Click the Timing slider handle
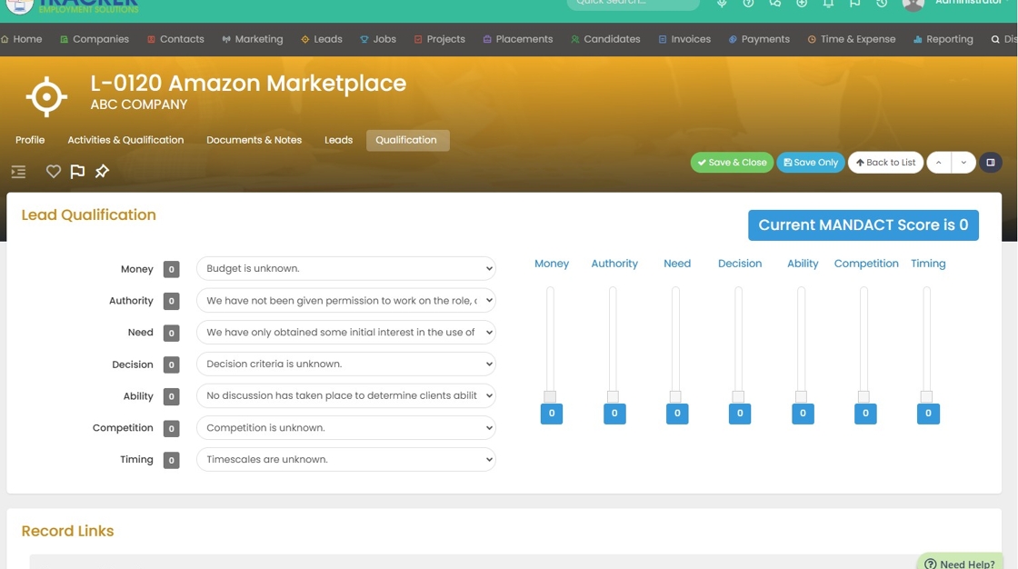The width and height of the screenshot is (1018, 569). [x=926, y=396]
